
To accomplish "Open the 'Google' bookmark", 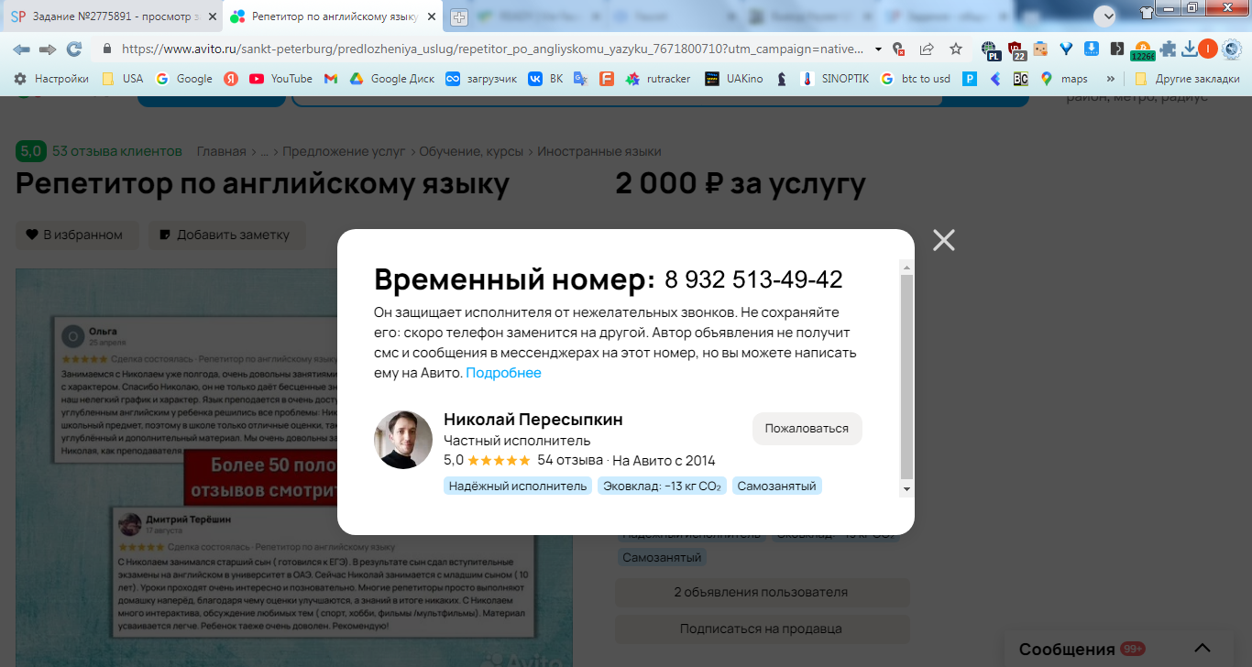I will (184, 79).
